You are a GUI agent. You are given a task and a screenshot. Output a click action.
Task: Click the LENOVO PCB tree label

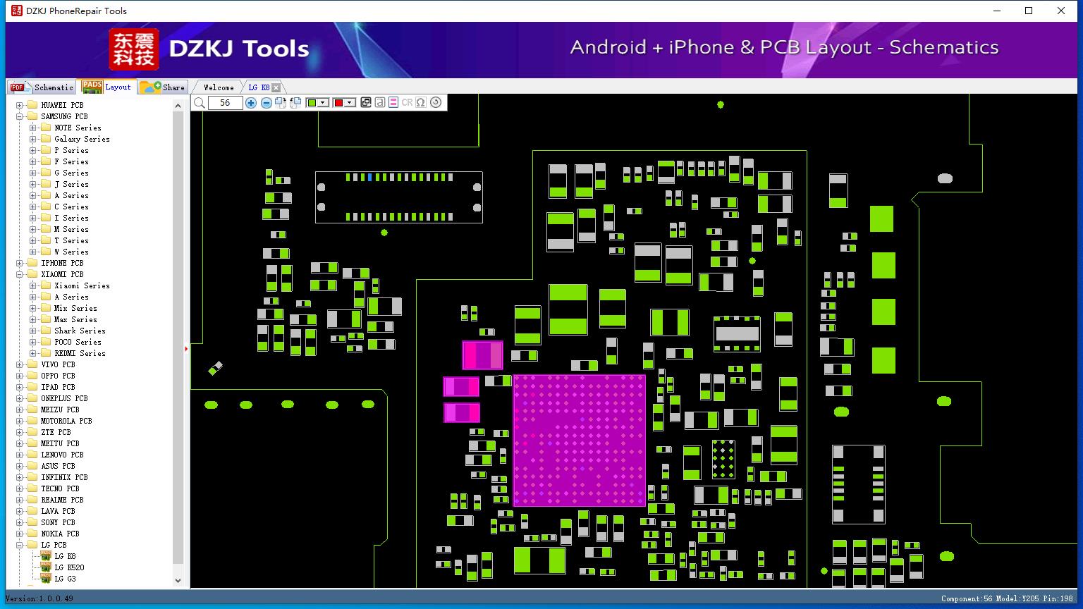pyautogui.click(x=62, y=455)
